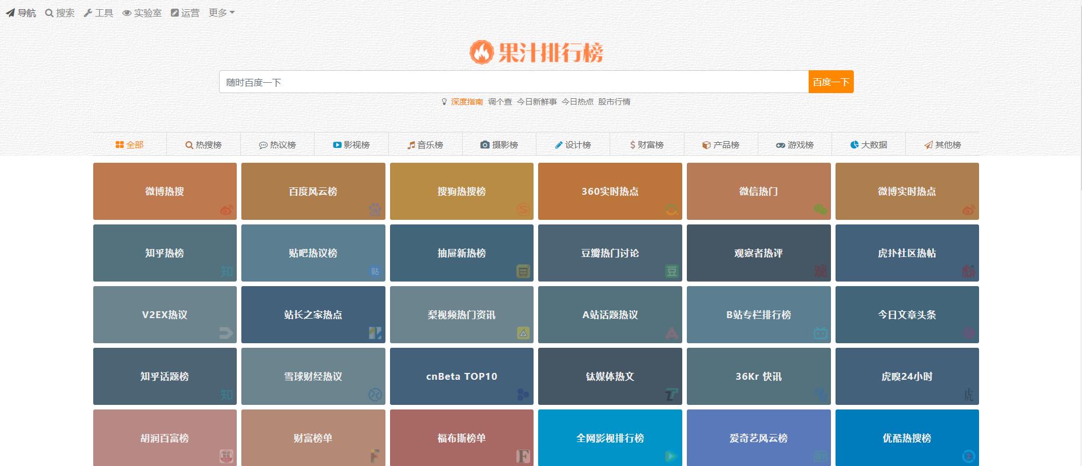Open the 胡润百富榜 card
Viewport: 1082px width, 466px height.
coord(165,438)
